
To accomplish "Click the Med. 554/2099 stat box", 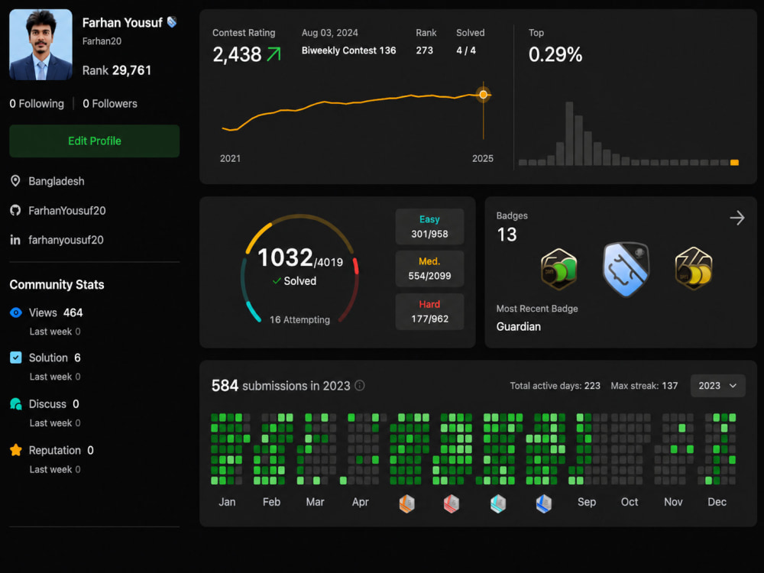I will click(429, 268).
